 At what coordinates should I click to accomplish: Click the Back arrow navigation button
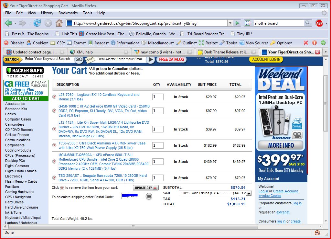click(8, 23)
